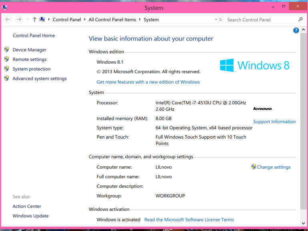Expand the chevron before Control Panel breadcrumb
This screenshot has width=308, height=231.
point(49,19)
